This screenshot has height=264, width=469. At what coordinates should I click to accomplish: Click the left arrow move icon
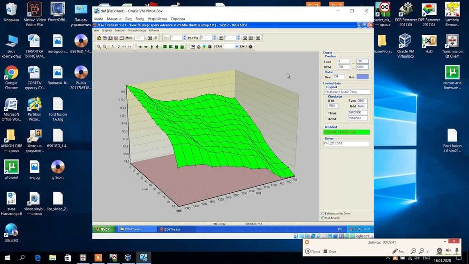140,47
